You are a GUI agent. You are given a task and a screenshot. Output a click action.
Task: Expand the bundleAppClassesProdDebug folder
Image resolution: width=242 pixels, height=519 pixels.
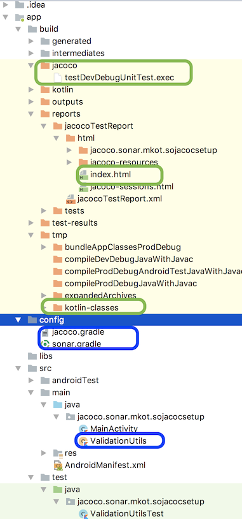coord(44,247)
